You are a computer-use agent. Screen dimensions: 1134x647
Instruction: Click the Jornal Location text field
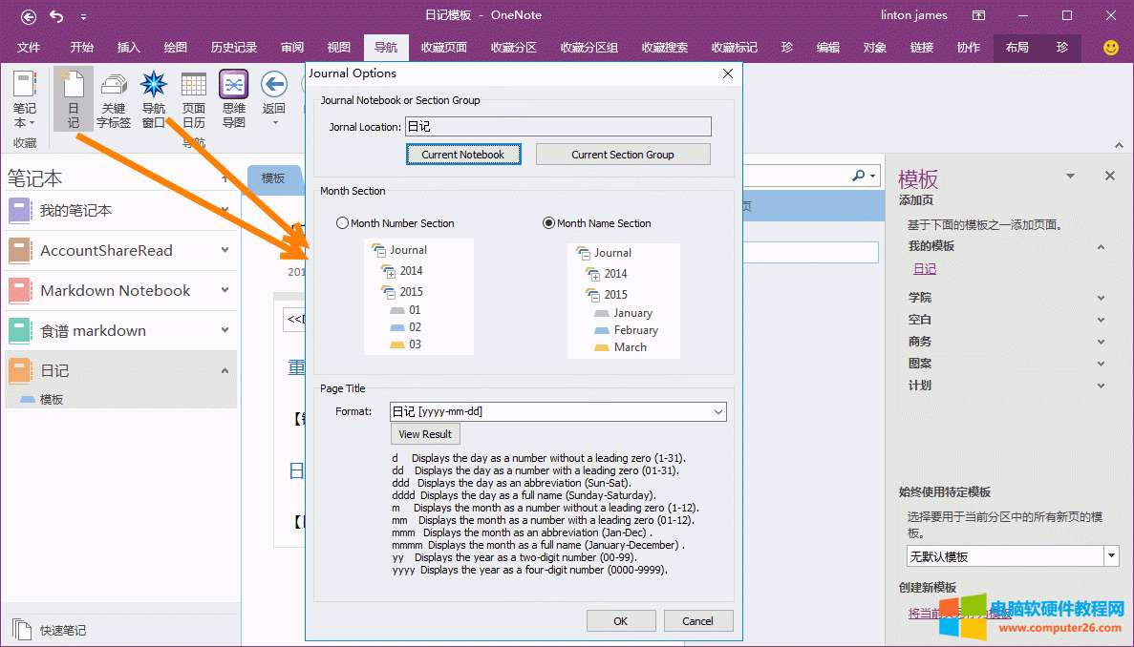pyautogui.click(x=558, y=127)
